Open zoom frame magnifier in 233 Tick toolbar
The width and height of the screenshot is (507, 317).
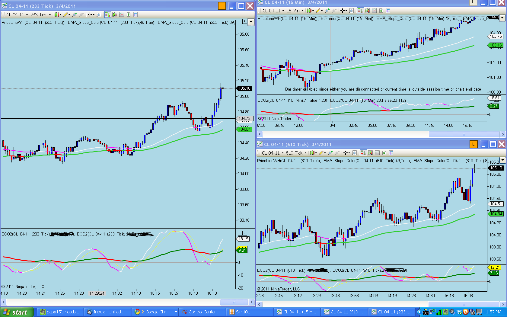point(99,14)
